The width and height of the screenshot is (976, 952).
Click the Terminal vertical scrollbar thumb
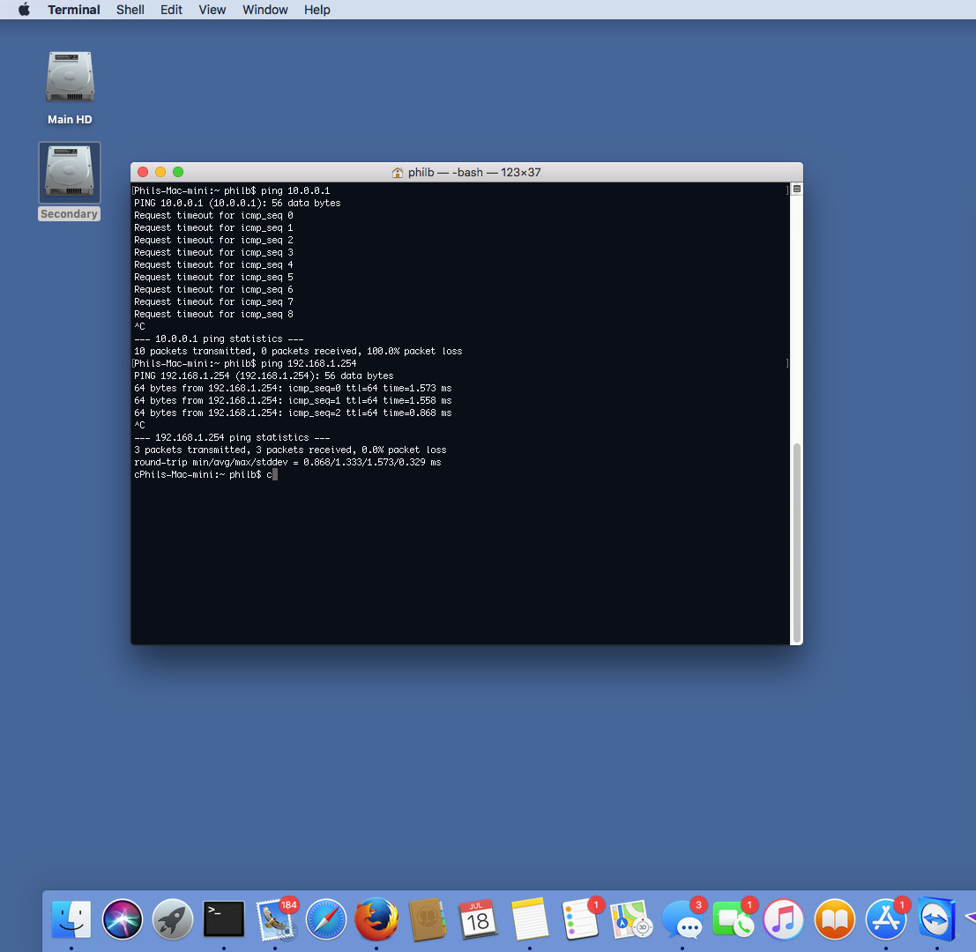[x=797, y=541]
